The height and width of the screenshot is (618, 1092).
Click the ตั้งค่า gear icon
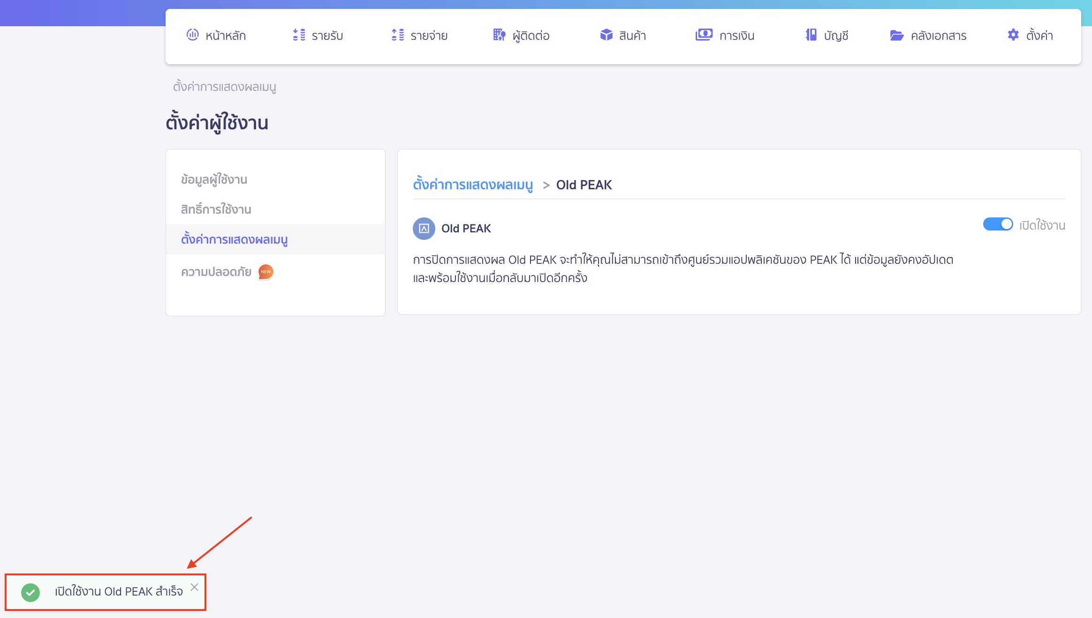[1013, 35]
